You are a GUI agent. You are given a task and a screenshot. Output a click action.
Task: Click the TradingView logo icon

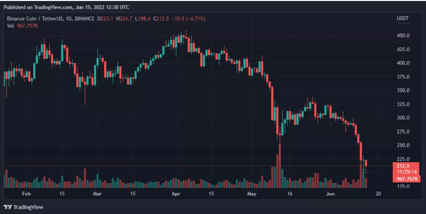[x=7, y=207]
